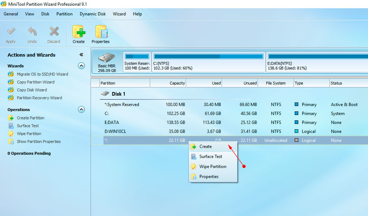Collapse the Operations section
This screenshot has width=368, height=216.
click(81, 110)
